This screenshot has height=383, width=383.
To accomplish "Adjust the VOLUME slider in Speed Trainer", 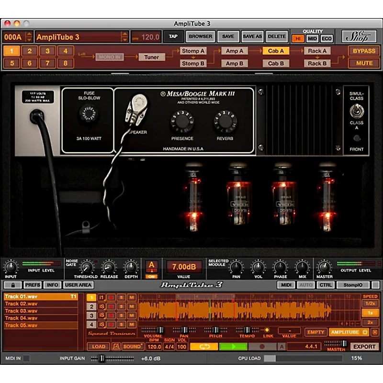I will (160, 330).
